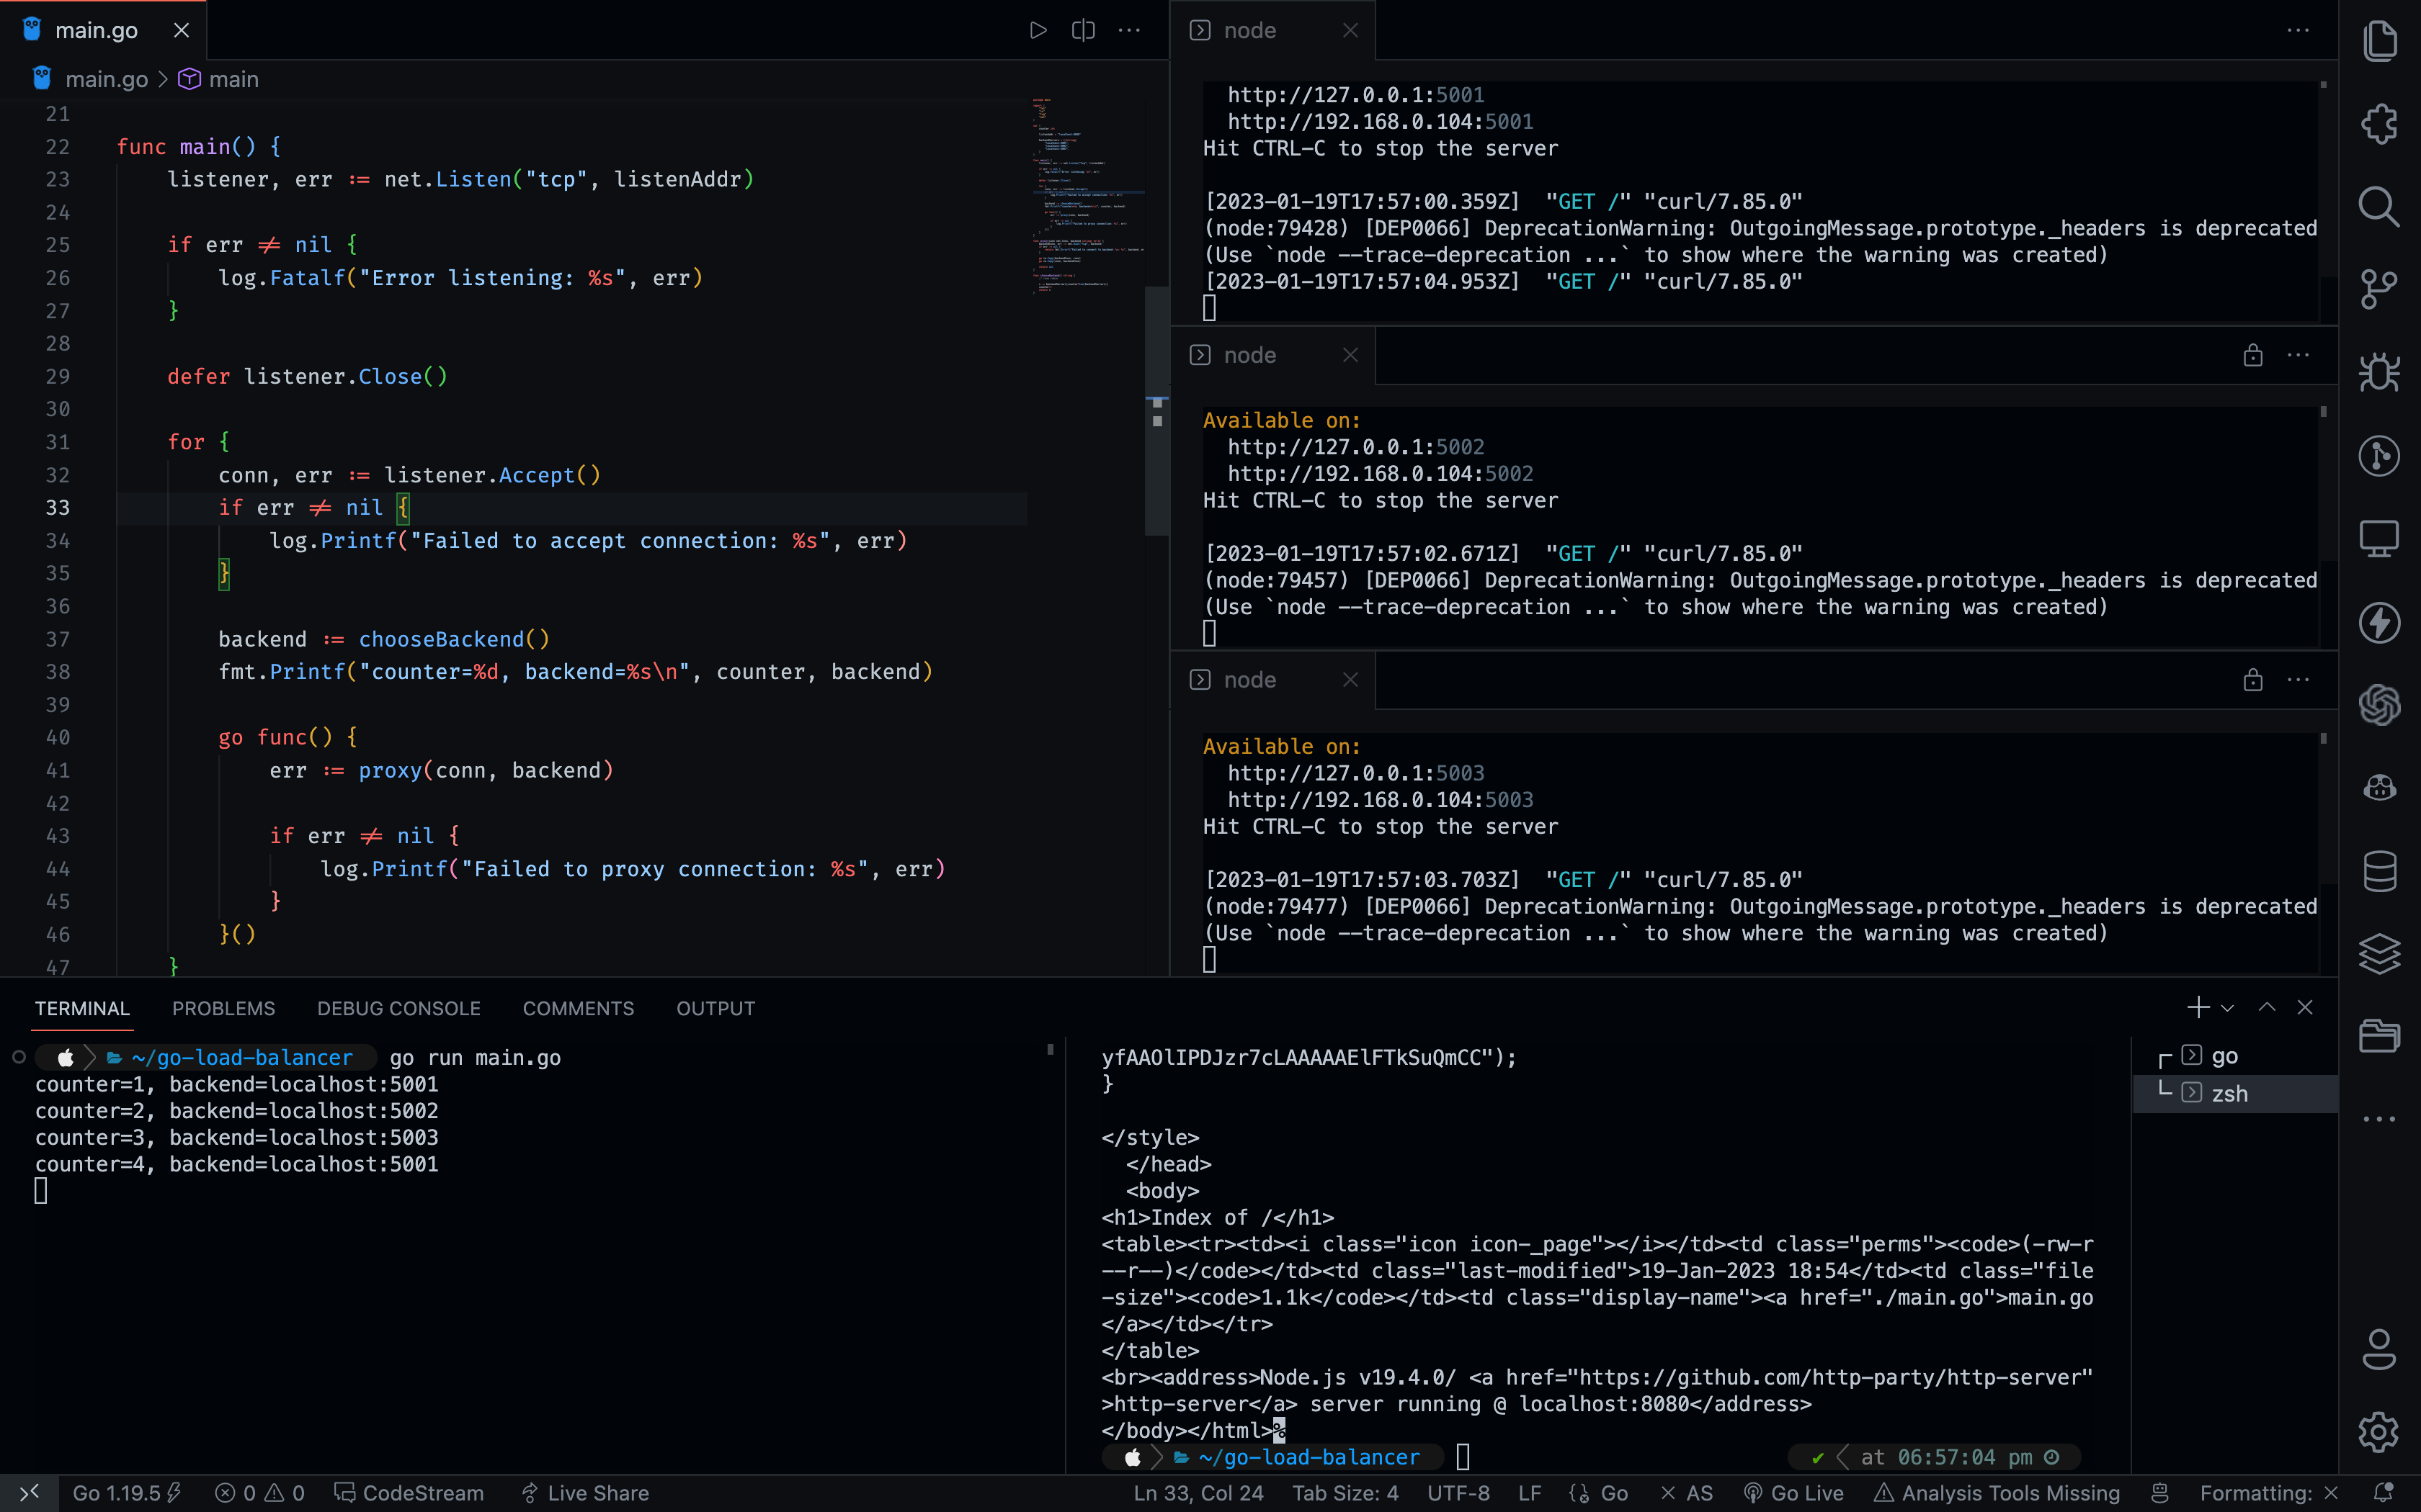Toggle the lock on third node terminal

point(2252,680)
